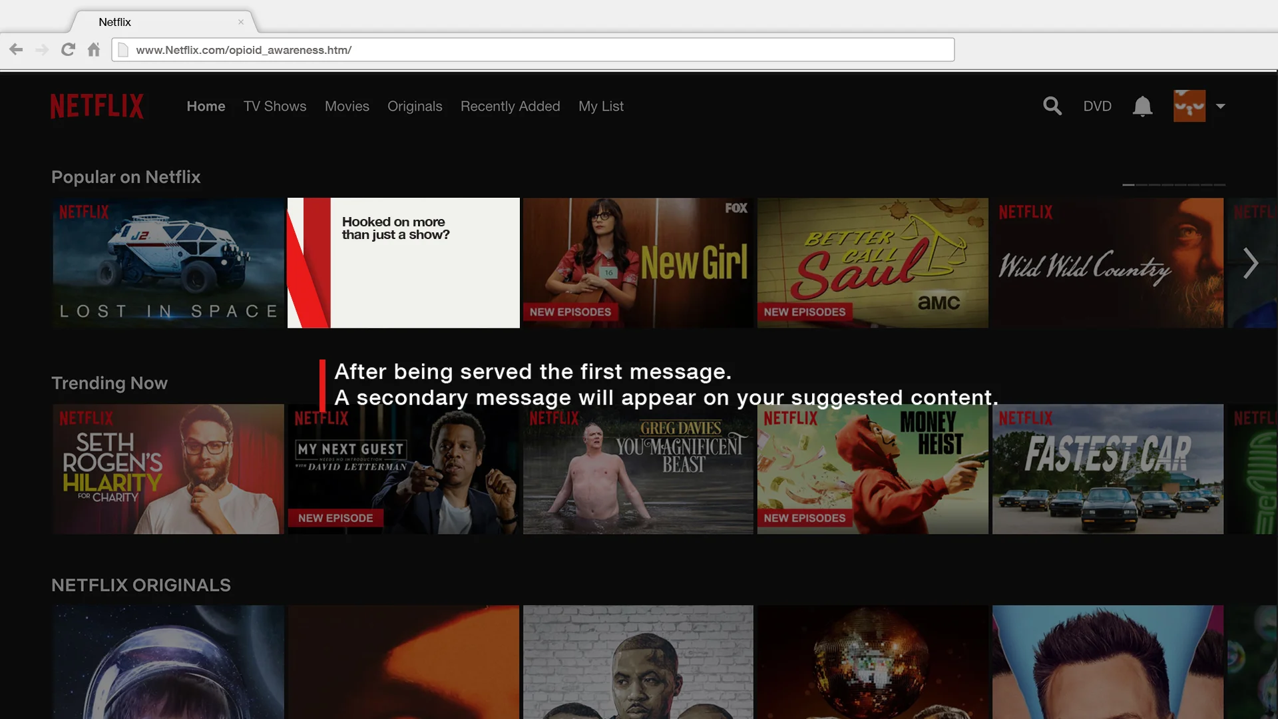Open Seth Rogen's Hilarity for Charity

click(x=168, y=469)
